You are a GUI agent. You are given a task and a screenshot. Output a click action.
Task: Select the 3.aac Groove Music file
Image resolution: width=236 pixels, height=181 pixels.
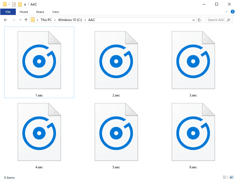click(x=193, y=60)
